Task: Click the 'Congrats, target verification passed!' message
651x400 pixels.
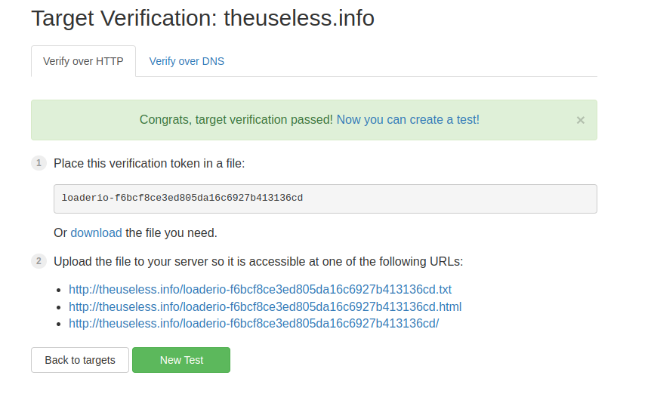Action: [x=236, y=120]
